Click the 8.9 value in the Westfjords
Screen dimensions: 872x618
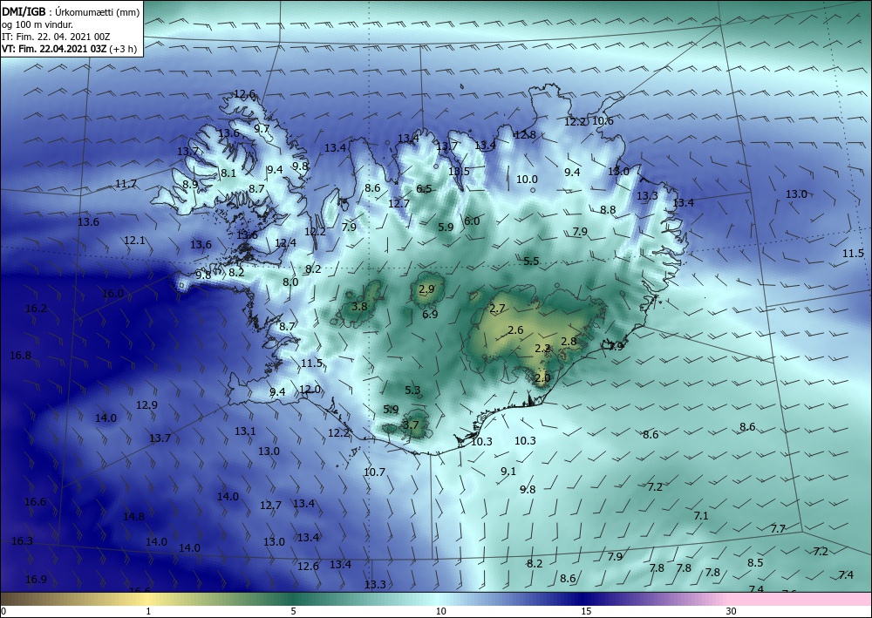click(190, 184)
